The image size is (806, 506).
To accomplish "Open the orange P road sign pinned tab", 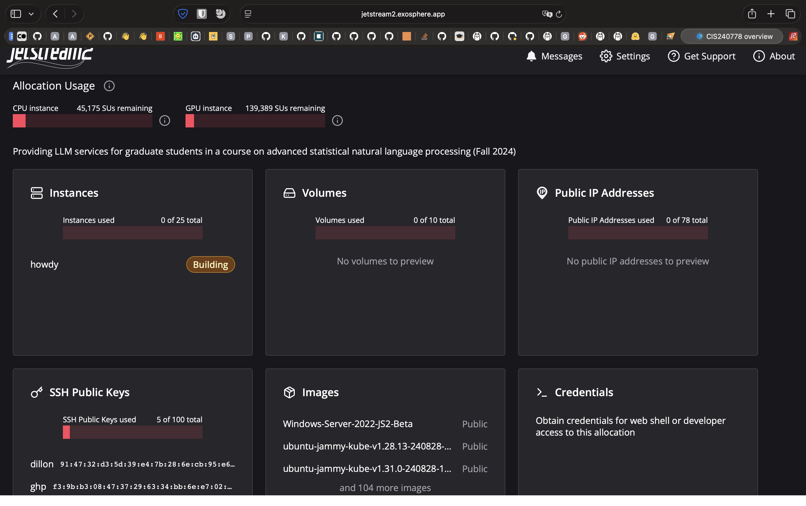I will click(90, 36).
